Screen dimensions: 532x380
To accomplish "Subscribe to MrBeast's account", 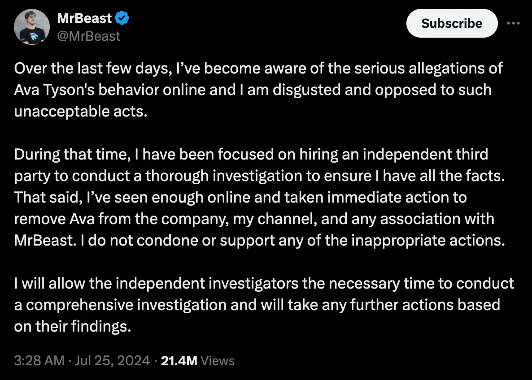I will [x=451, y=23].
